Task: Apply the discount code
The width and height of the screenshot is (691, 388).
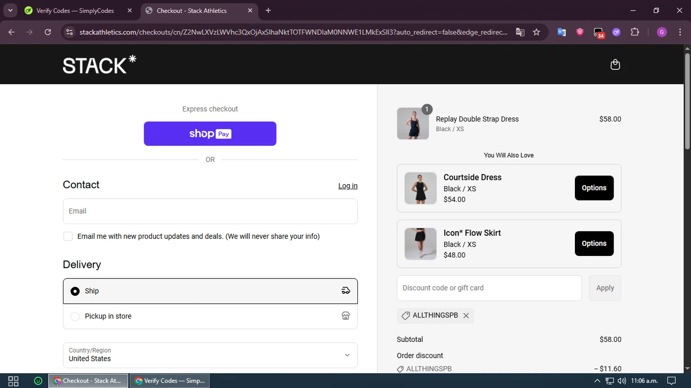Action: coord(605,288)
